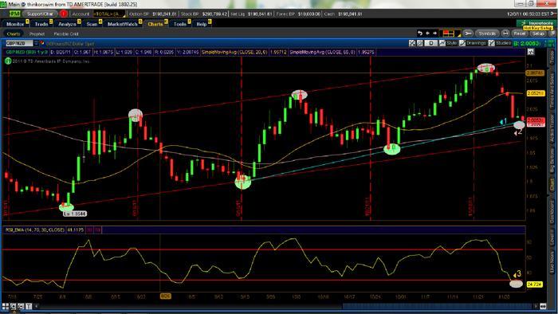Click the Setup button
Image resolution: width=558 pixels, height=314 pixels.
pyautogui.click(x=538, y=33)
